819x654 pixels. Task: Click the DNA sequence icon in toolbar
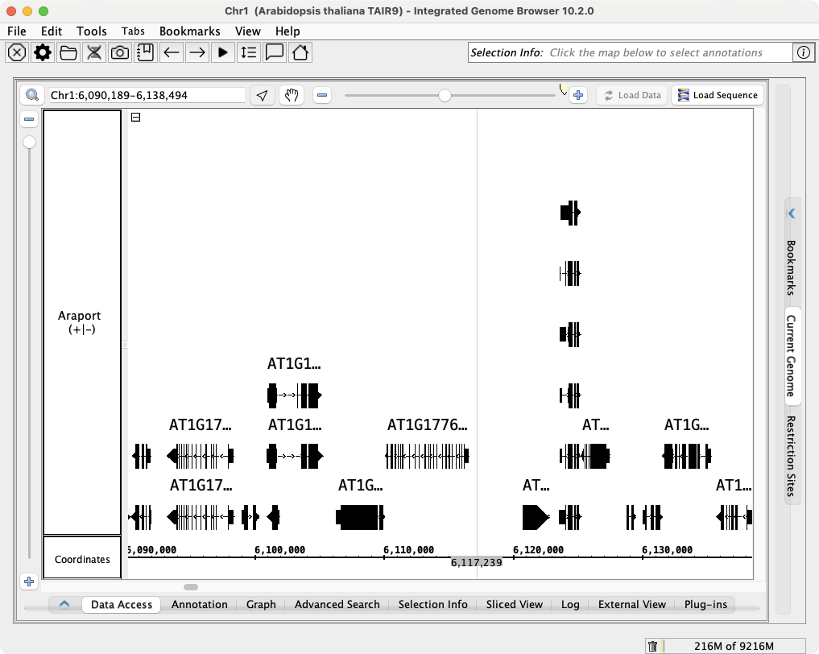(x=94, y=52)
